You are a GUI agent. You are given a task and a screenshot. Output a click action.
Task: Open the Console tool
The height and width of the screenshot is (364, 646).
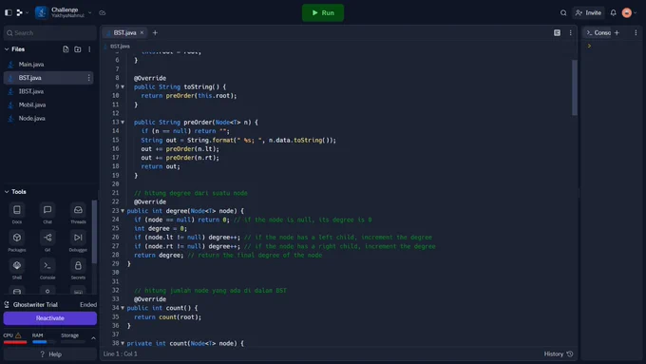click(47, 269)
